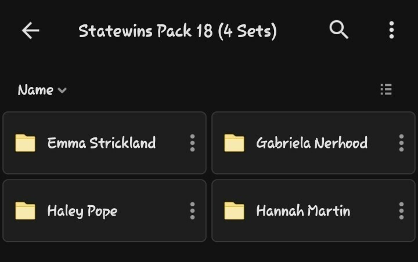This screenshot has width=418, height=262.
Task: Open the top-right overflow menu
Action: point(391,30)
